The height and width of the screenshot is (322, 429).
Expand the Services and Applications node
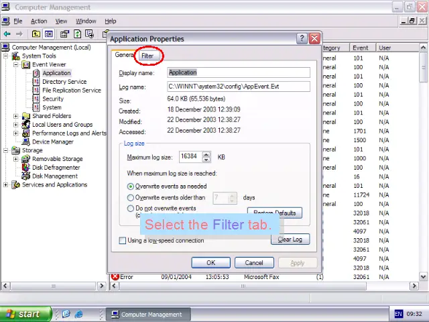point(6,185)
